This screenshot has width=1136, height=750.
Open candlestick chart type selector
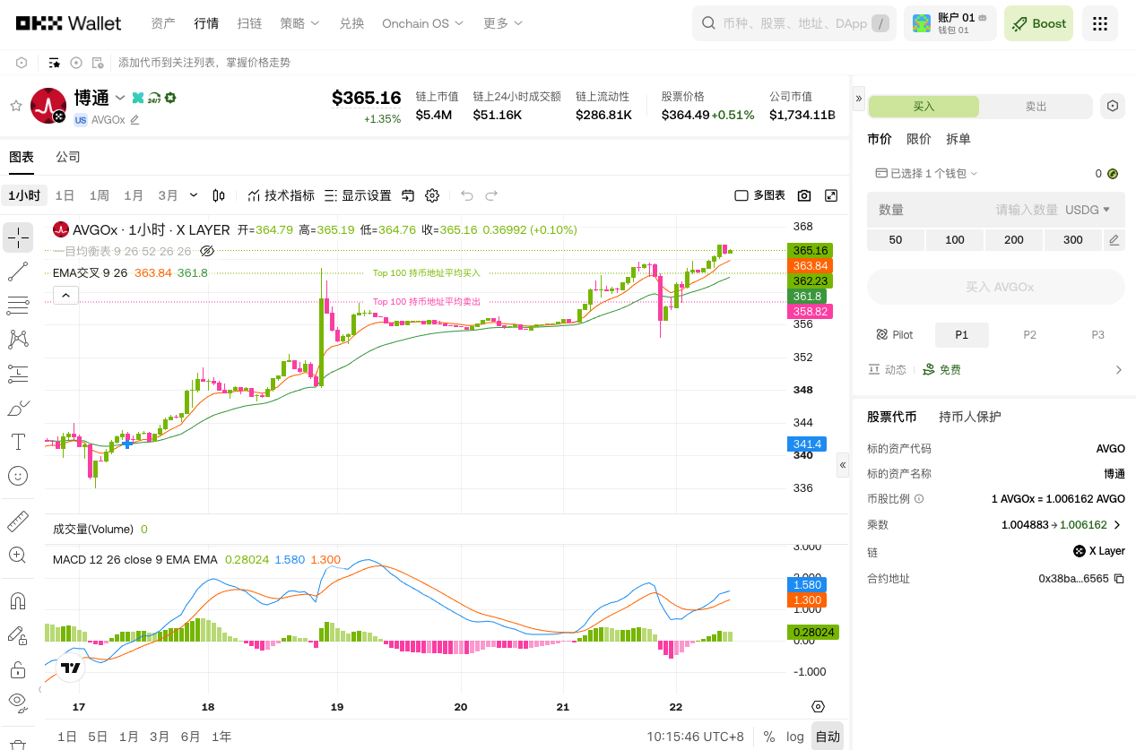point(219,195)
